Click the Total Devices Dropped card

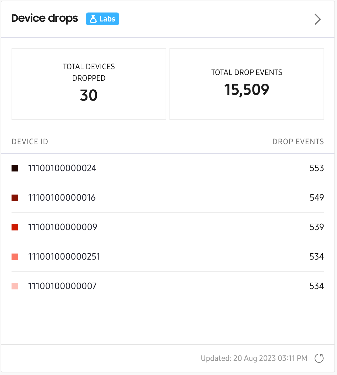coord(89,84)
